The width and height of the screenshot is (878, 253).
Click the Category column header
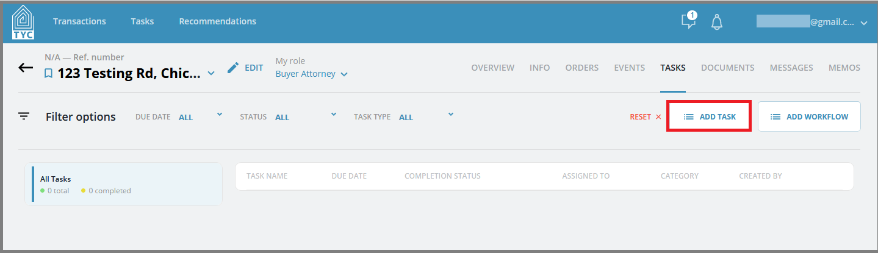pyautogui.click(x=680, y=176)
